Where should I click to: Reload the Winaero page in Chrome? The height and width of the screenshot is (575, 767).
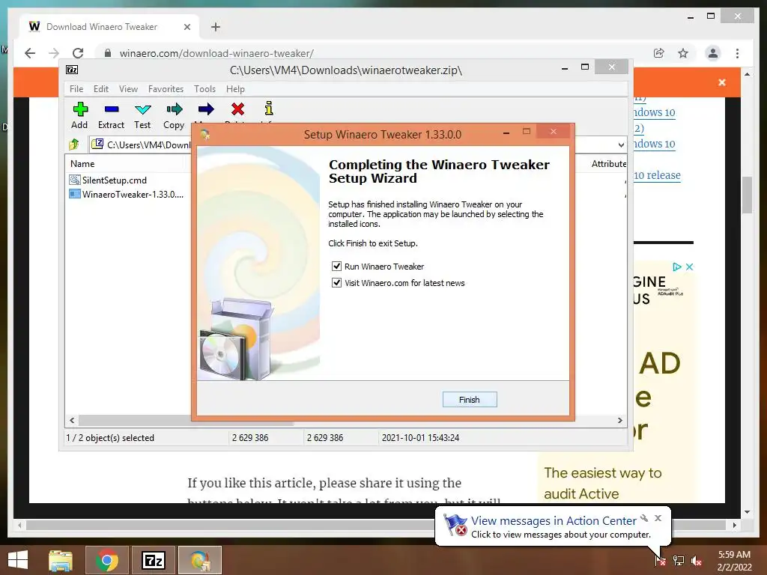(x=78, y=53)
